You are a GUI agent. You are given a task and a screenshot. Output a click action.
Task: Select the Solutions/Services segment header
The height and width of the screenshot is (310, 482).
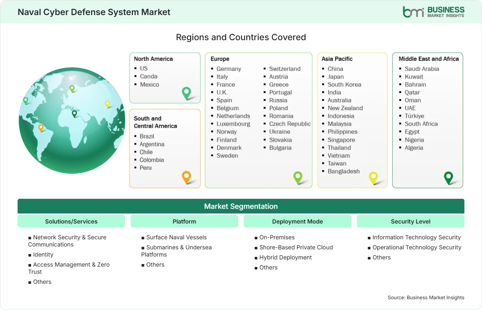pos(71,221)
